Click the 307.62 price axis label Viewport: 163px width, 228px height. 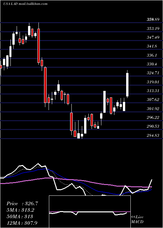153,100
